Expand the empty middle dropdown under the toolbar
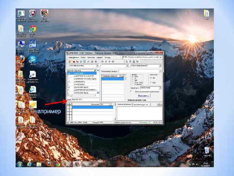Image resolution: width=234 pixels, height=176 pixels. pyautogui.click(x=127, y=66)
